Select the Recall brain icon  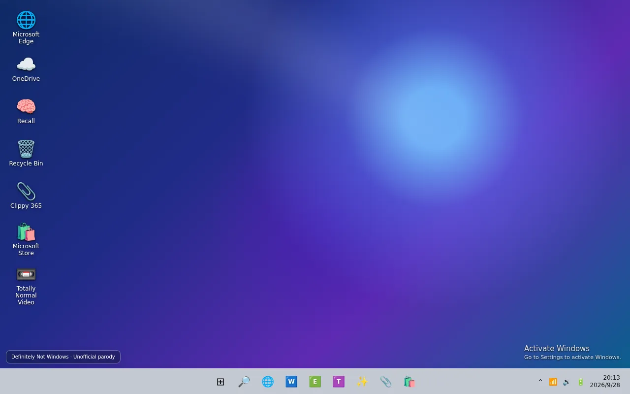[26, 111]
